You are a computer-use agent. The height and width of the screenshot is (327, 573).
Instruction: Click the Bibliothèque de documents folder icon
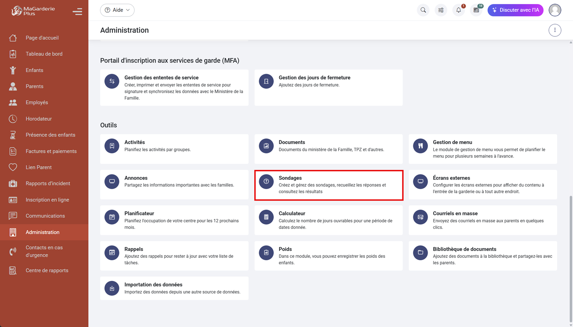click(420, 253)
